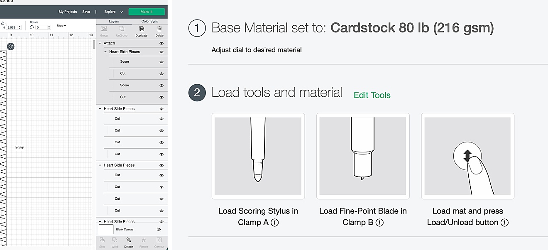Viewport: 548px width, 250px height.
Task: Hide the Attach group with eye icon
Action: (161, 43)
